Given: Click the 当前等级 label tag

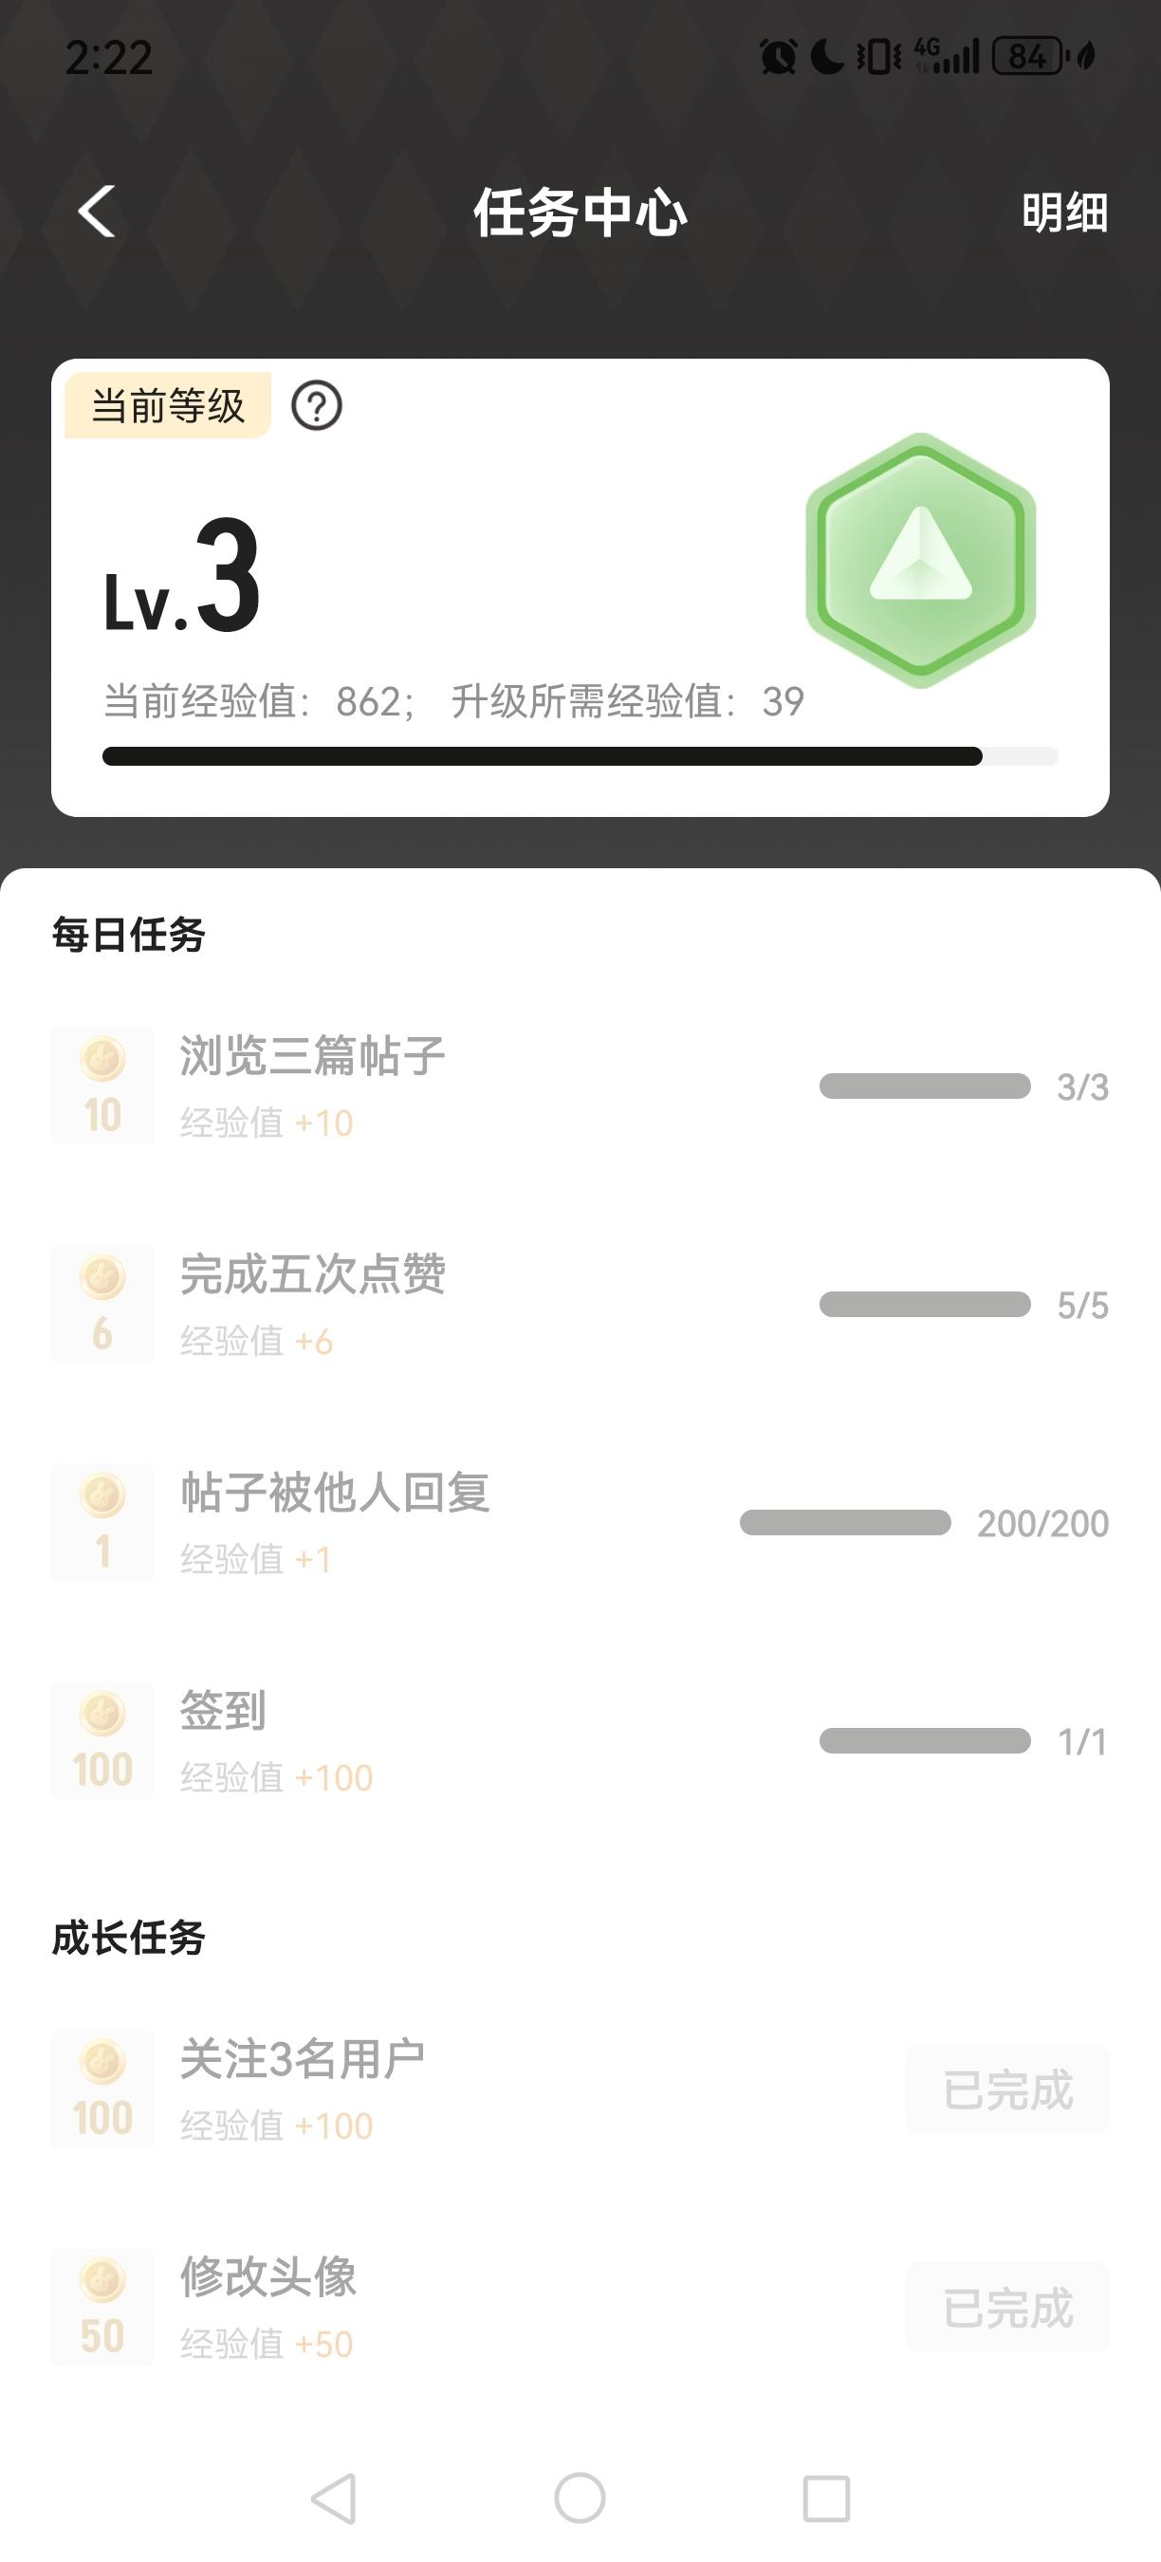Looking at the screenshot, I should pos(167,406).
